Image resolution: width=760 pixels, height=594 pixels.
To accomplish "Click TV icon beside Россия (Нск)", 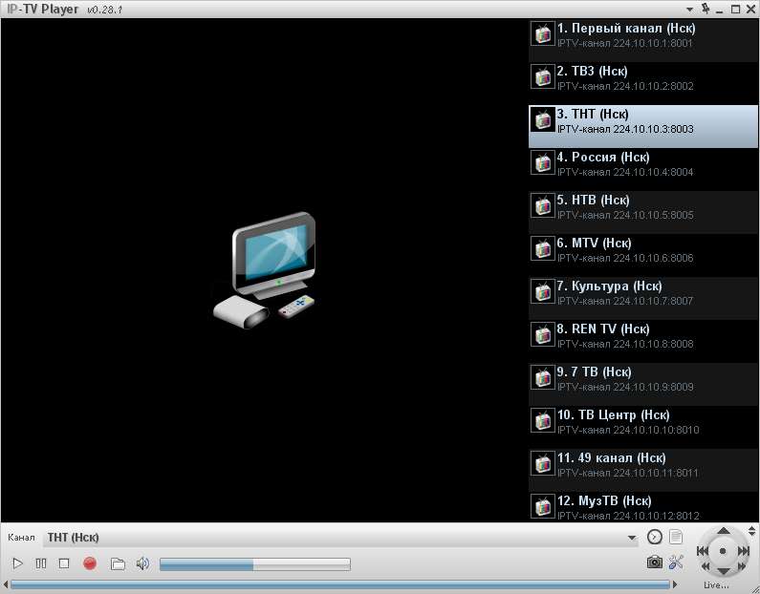I will coord(543,162).
